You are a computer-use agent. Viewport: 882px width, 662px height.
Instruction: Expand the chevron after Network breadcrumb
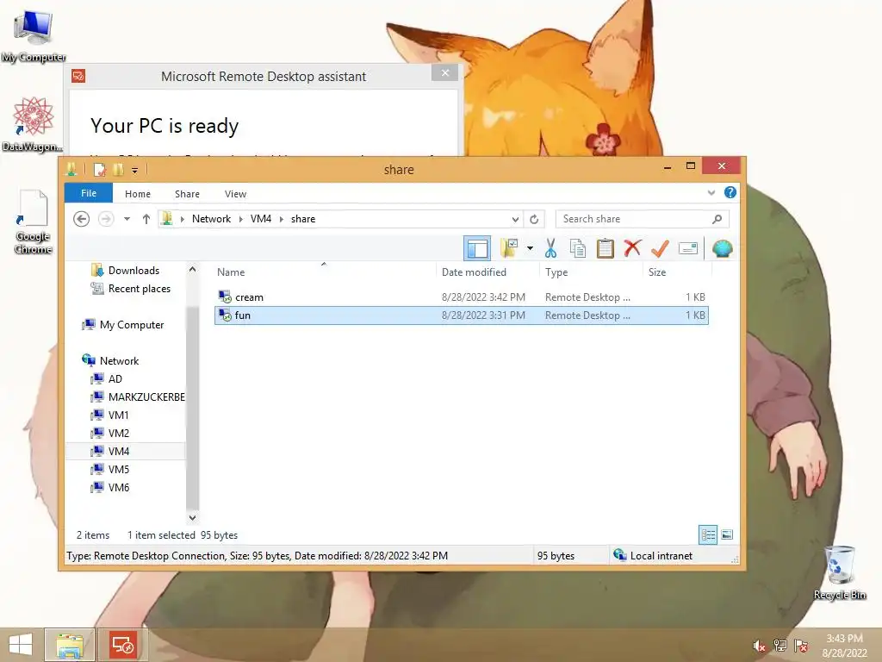tap(240, 219)
